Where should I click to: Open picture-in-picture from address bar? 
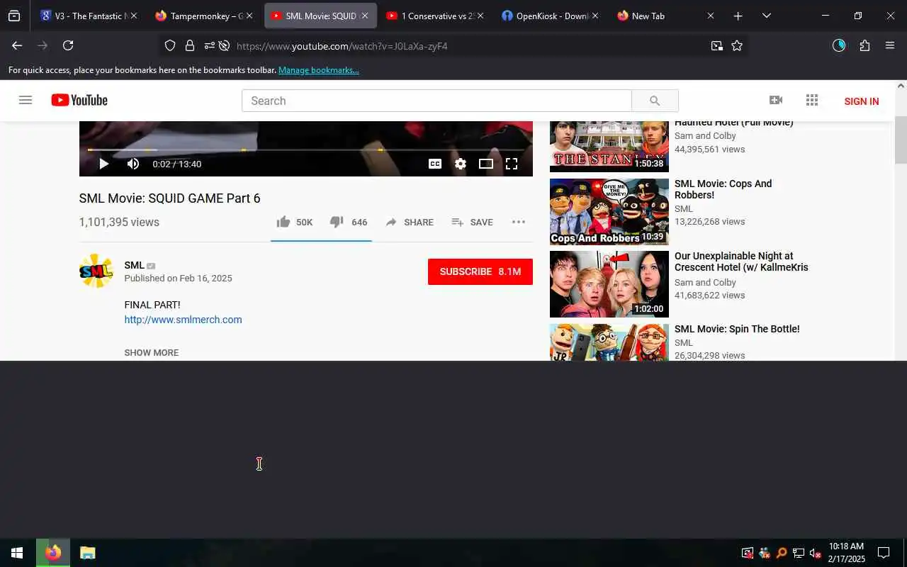click(x=717, y=45)
